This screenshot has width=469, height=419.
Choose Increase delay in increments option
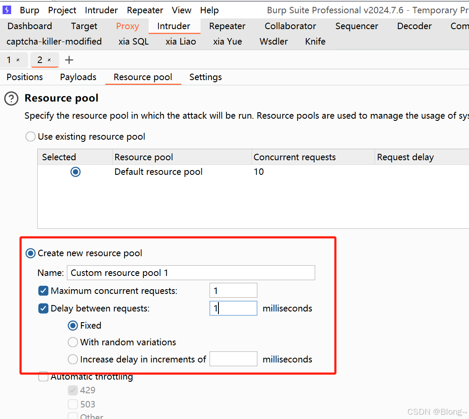73,359
